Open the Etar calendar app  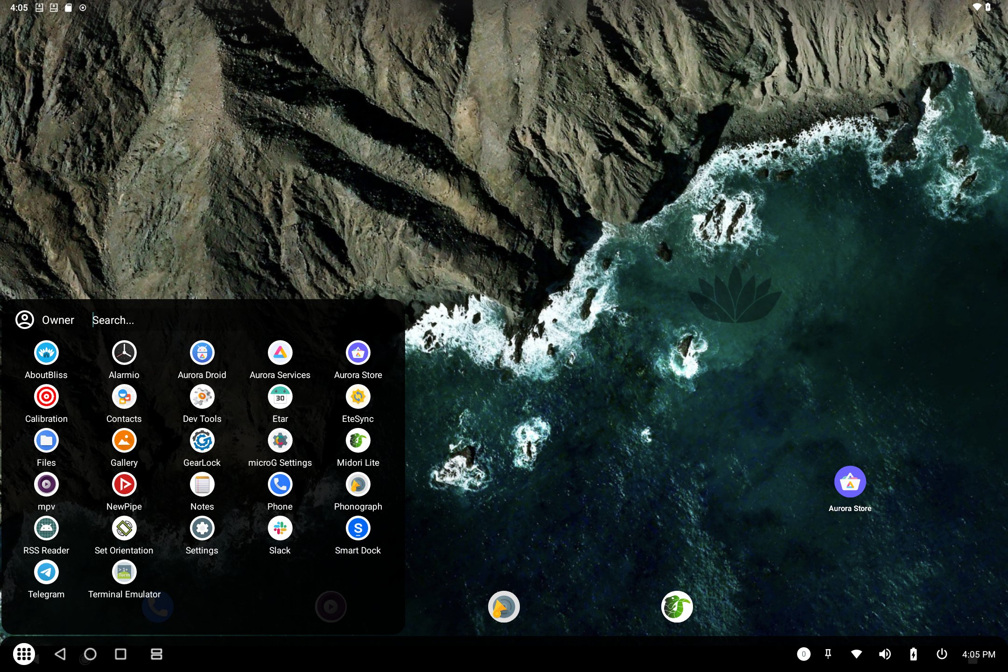click(x=280, y=396)
